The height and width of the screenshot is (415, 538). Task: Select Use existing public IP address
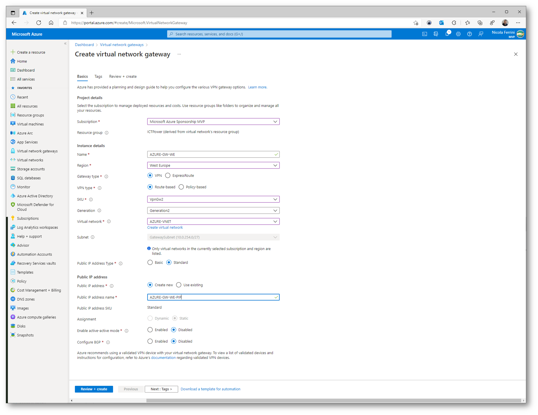tap(179, 285)
